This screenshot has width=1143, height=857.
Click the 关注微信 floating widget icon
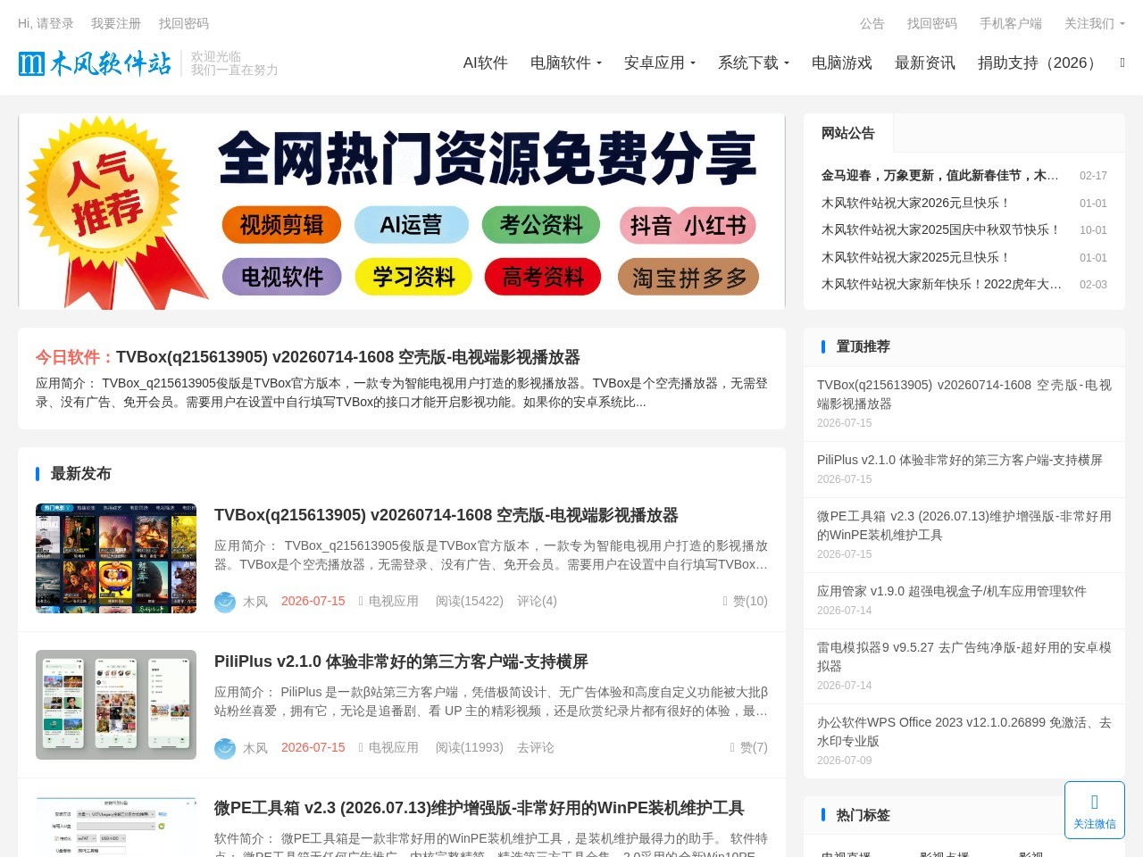coord(1095,802)
